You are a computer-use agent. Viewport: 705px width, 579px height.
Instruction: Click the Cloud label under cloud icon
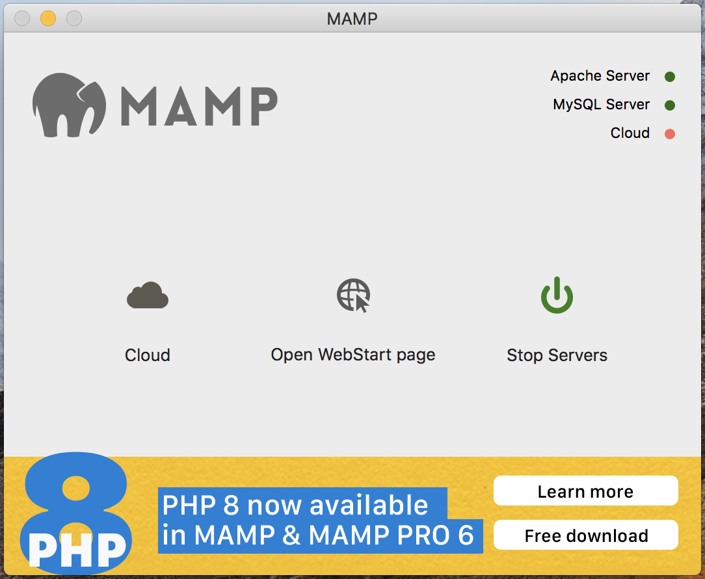point(148,355)
